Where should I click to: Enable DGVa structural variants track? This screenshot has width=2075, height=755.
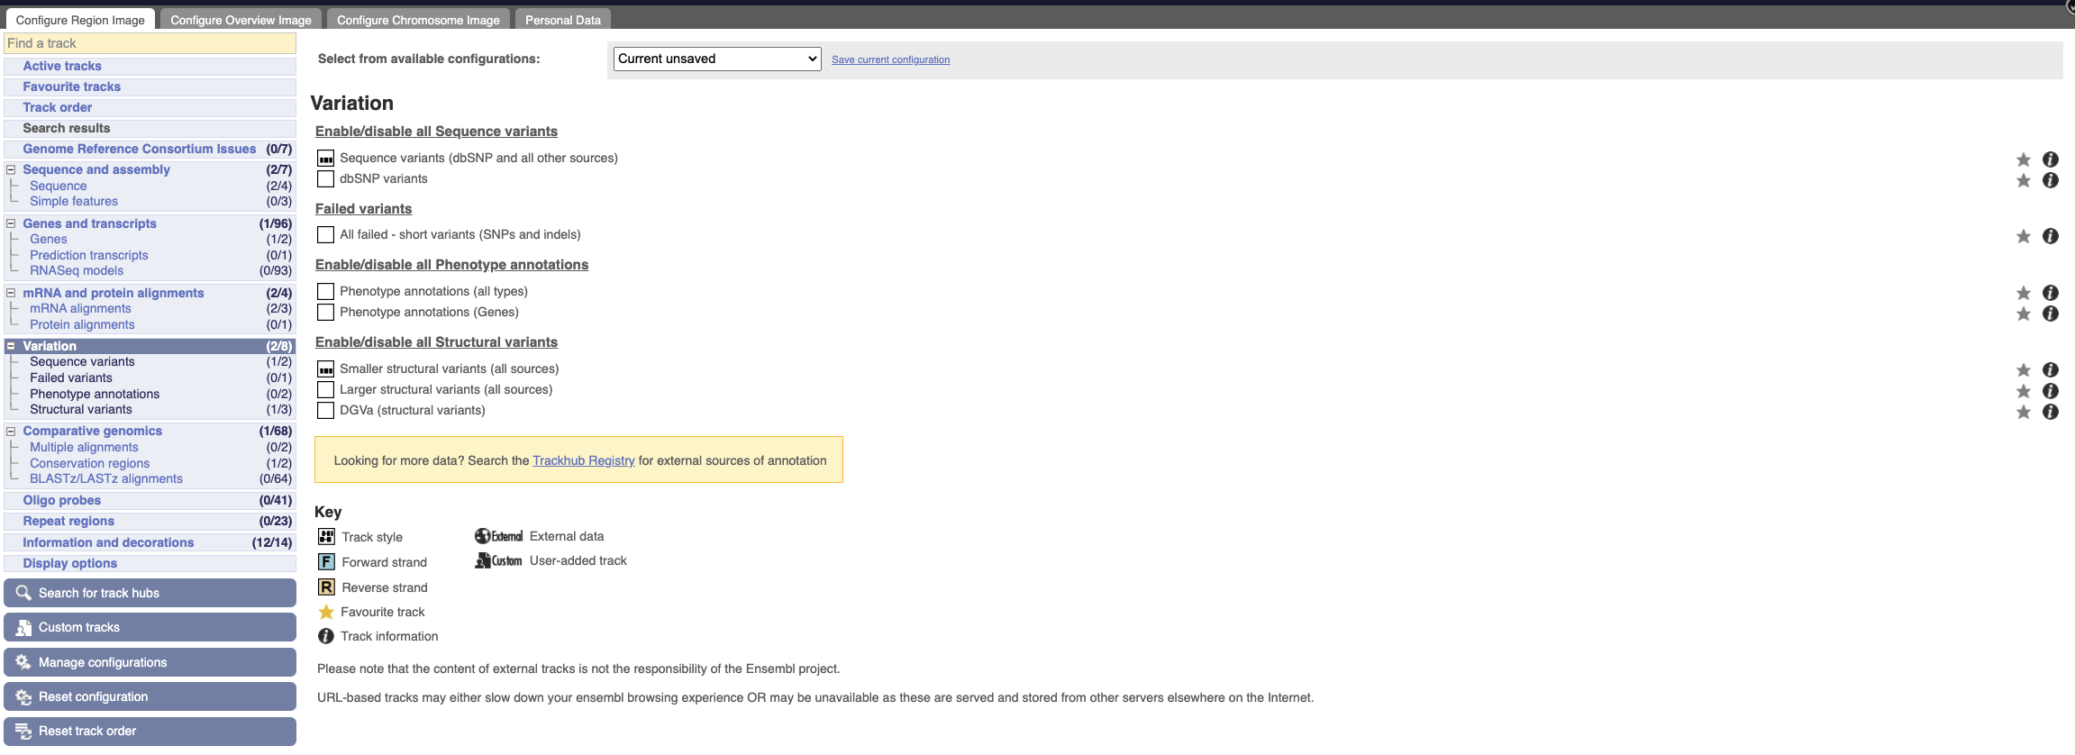325,411
